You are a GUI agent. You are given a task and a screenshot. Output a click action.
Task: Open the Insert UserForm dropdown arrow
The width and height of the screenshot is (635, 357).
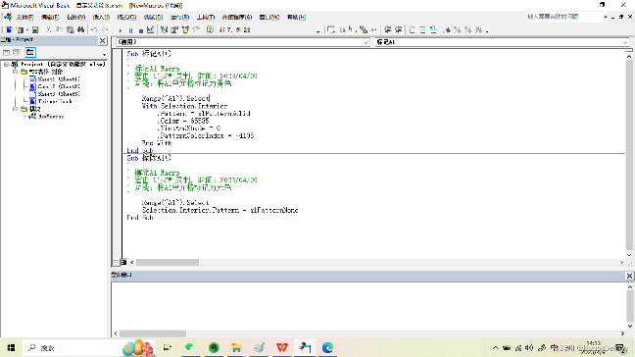(x=26, y=30)
